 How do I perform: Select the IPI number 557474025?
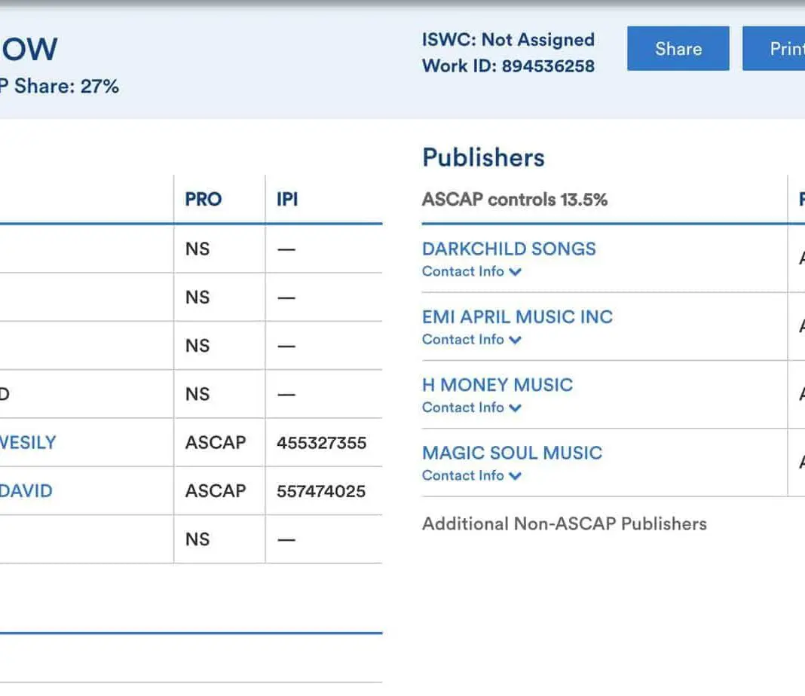tap(321, 491)
